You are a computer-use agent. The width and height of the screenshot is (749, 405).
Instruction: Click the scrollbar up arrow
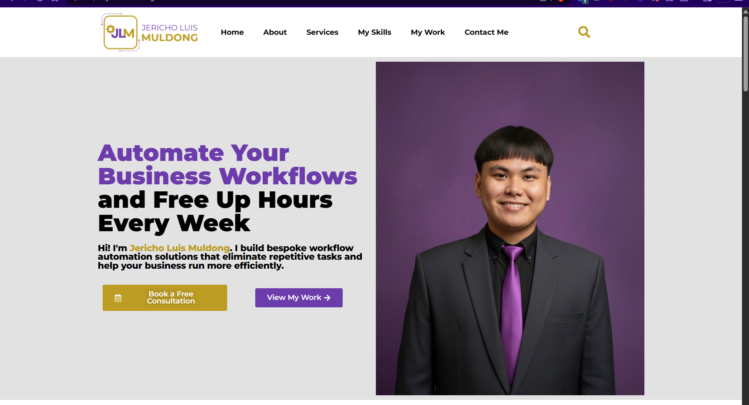pyautogui.click(x=745, y=12)
